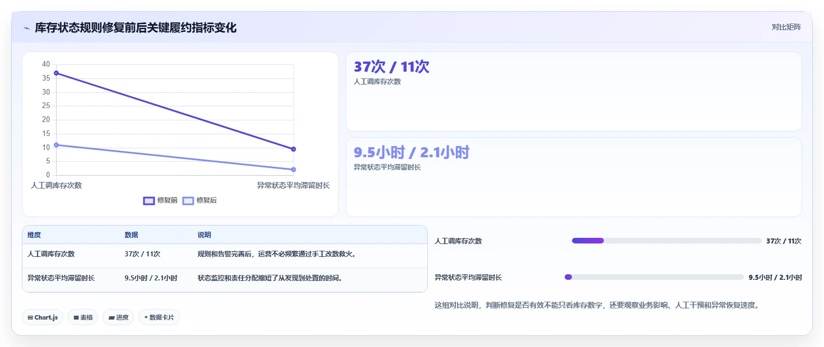Image resolution: width=824 pixels, height=347 pixels.
Task: Click the description starting 状态监控和责任分配
Action: (270, 278)
